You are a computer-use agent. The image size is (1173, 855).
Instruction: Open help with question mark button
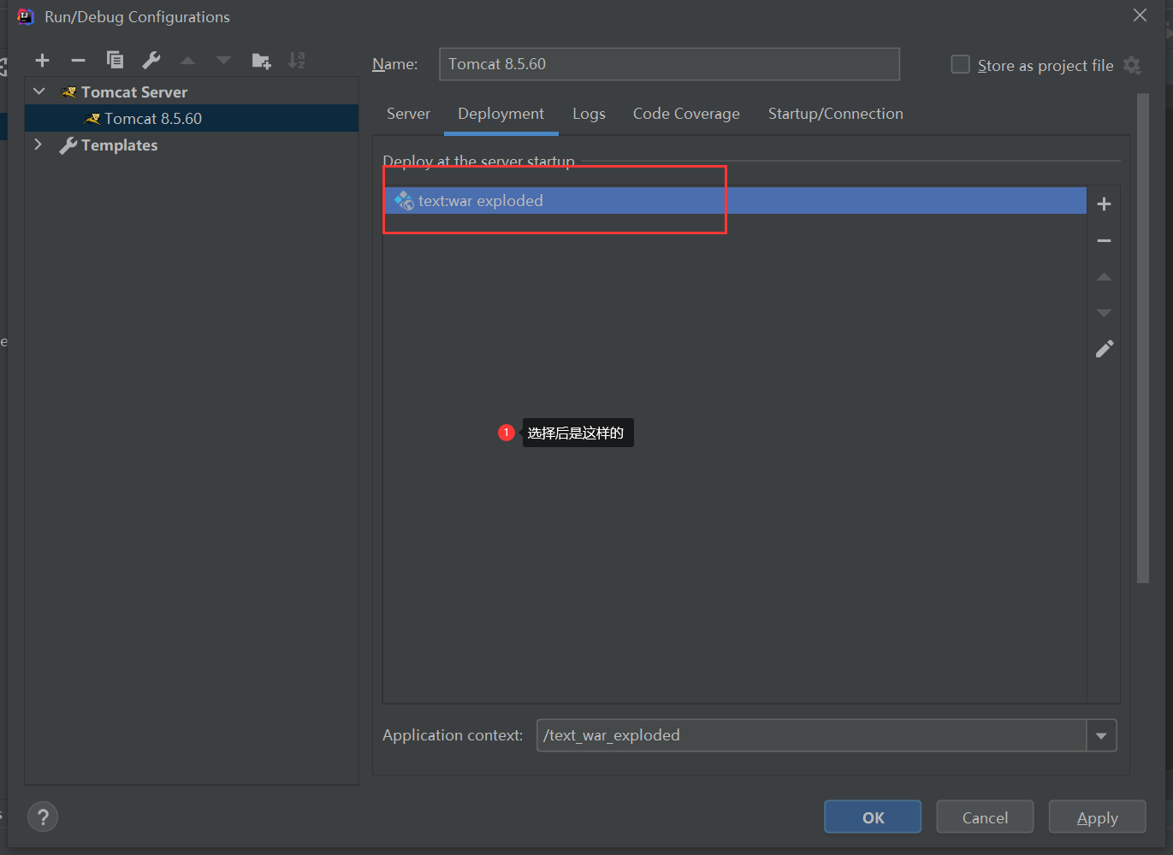(43, 817)
